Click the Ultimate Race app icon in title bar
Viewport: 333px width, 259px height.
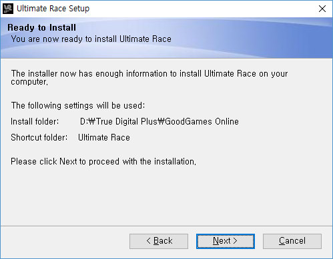(x=8, y=9)
